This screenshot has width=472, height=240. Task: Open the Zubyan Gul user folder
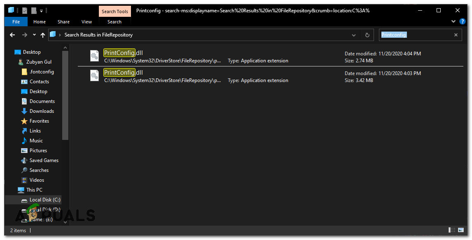tap(39, 62)
